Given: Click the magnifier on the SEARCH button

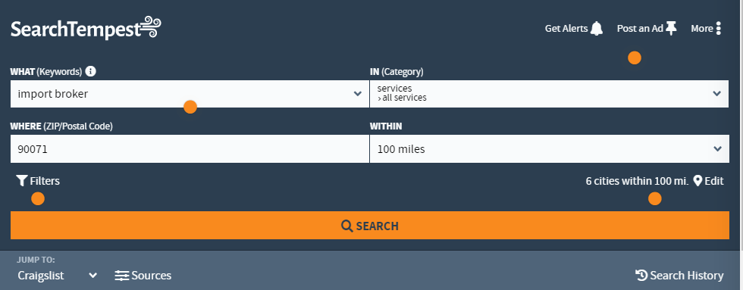Looking at the screenshot, I should point(347,226).
